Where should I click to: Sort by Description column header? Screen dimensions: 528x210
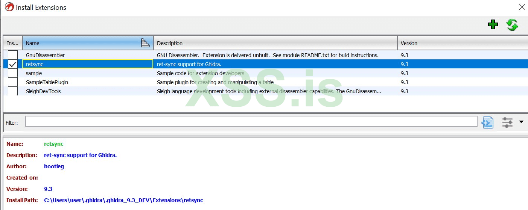tap(275, 43)
